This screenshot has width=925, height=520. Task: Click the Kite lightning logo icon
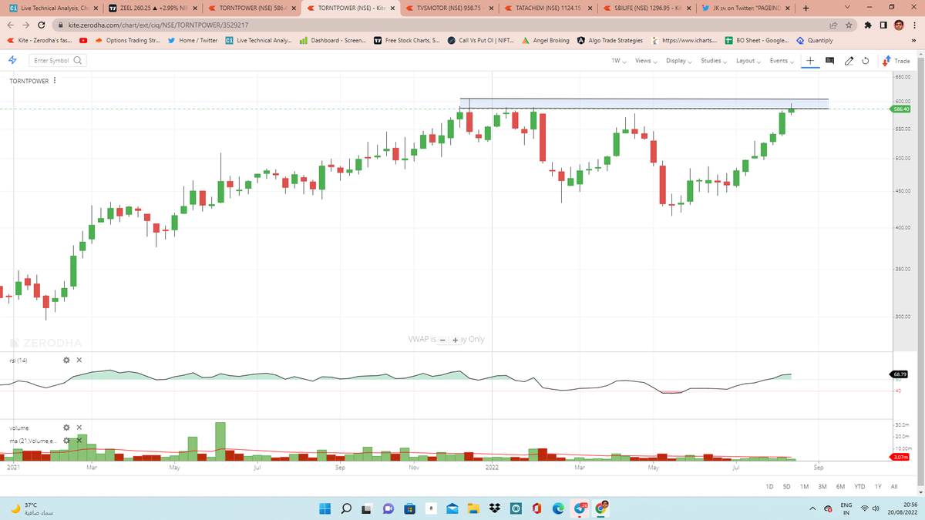[x=12, y=60]
